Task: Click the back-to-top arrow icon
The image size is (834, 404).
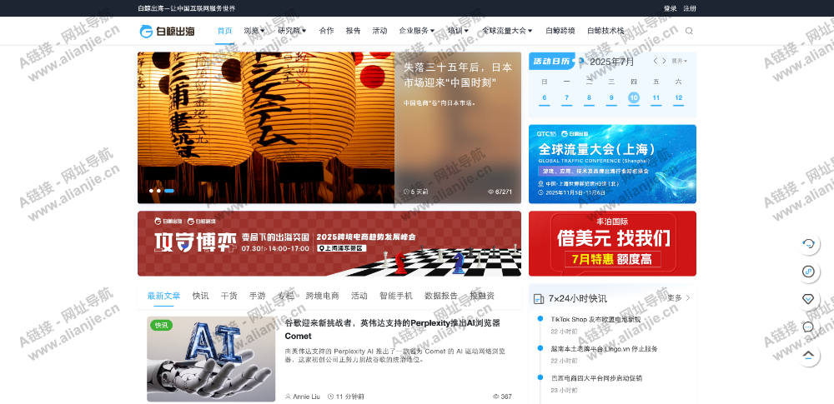Action: [808, 355]
